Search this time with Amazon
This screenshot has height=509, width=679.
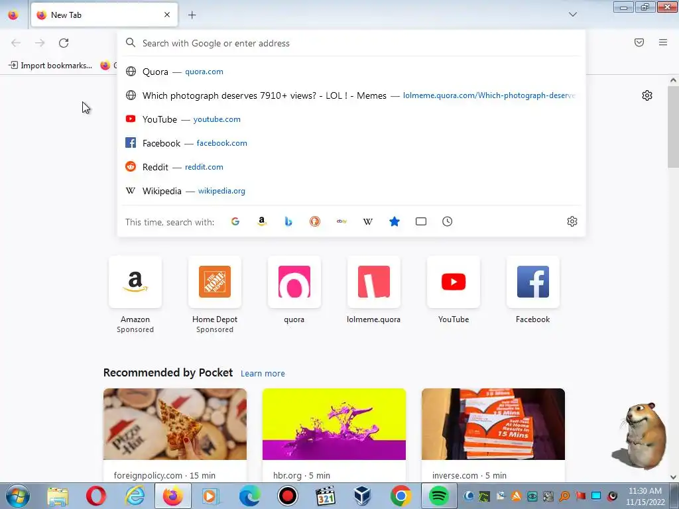[261, 221]
